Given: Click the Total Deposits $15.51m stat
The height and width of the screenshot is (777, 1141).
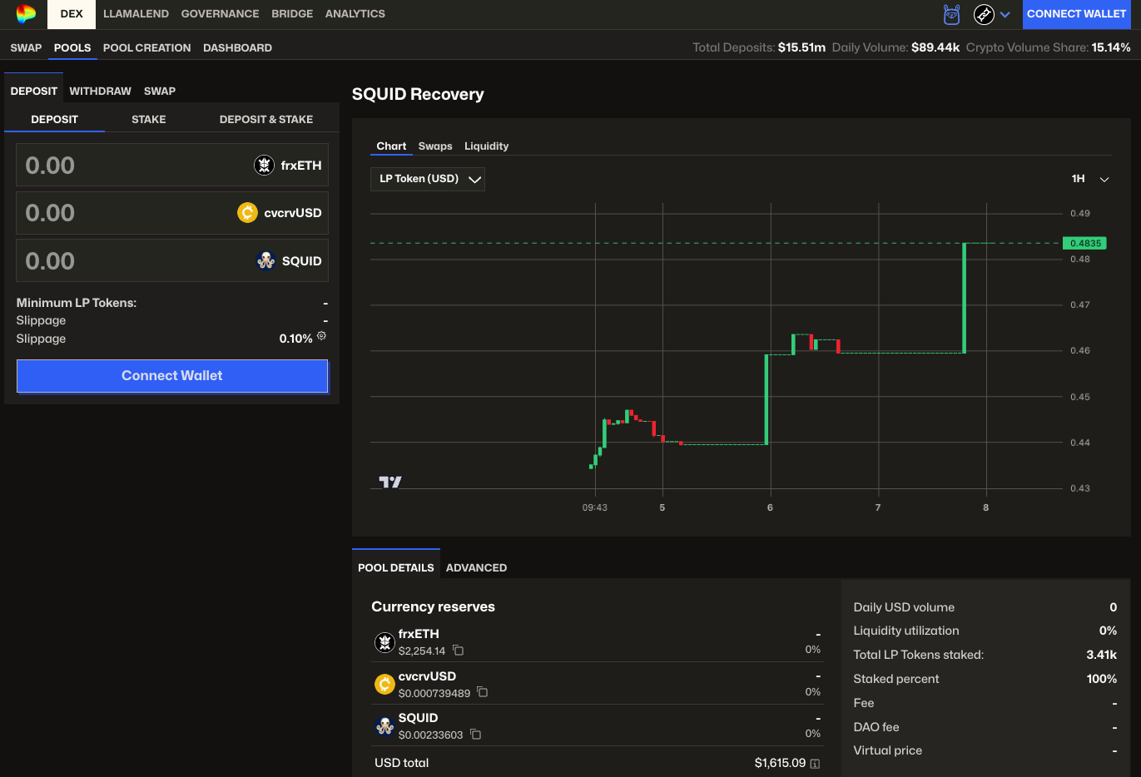Looking at the screenshot, I should 759,47.
